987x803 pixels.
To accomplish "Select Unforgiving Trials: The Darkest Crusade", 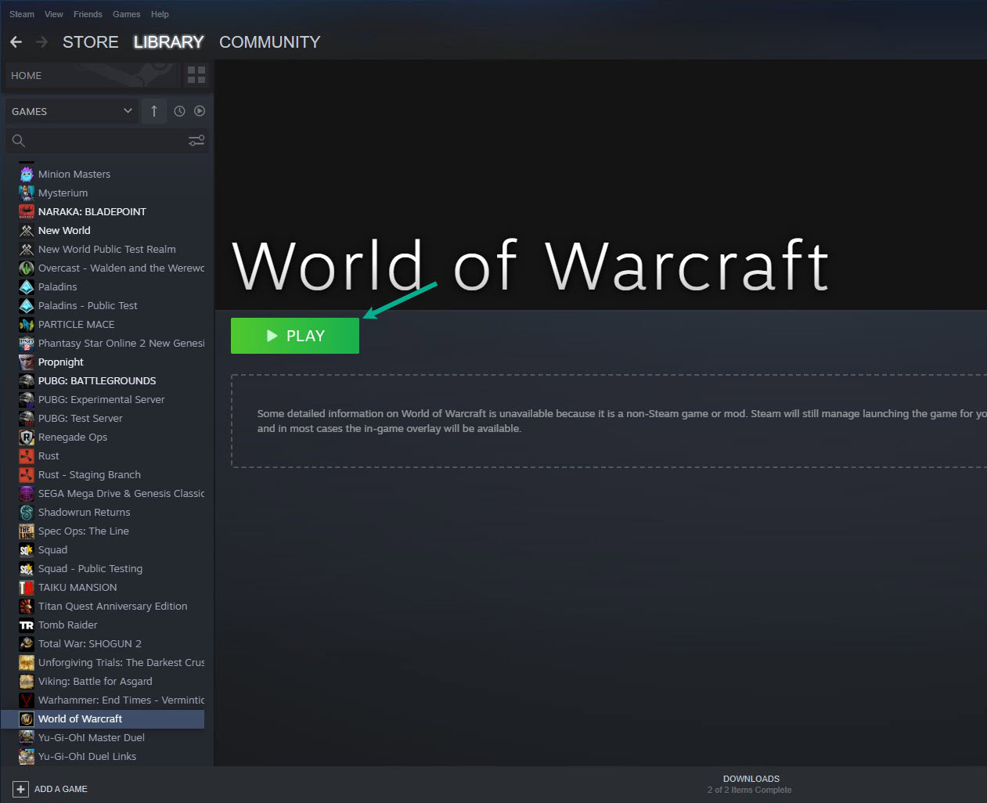I will (121, 662).
